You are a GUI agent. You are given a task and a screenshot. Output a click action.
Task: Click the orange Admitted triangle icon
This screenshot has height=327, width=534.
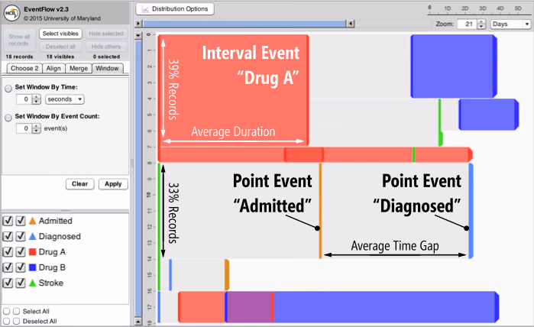point(32,221)
